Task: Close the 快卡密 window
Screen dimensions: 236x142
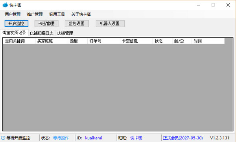Action: pos(228,5)
